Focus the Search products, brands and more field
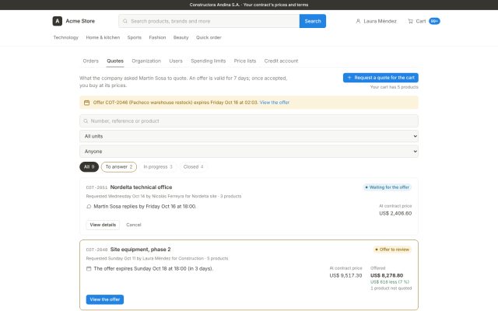Image resolution: width=498 pixels, height=311 pixels. coord(209,21)
